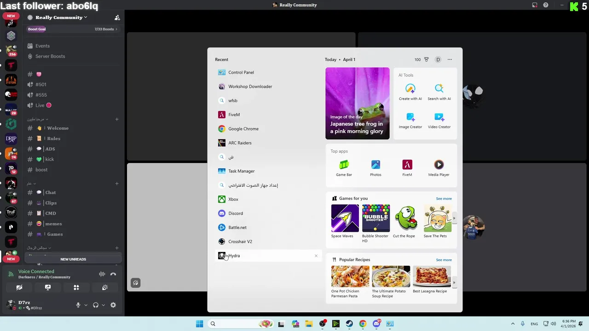Open microphone input options arrow in Discord
This screenshot has height=331, width=589.
pyautogui.click(x=86, y=305)
